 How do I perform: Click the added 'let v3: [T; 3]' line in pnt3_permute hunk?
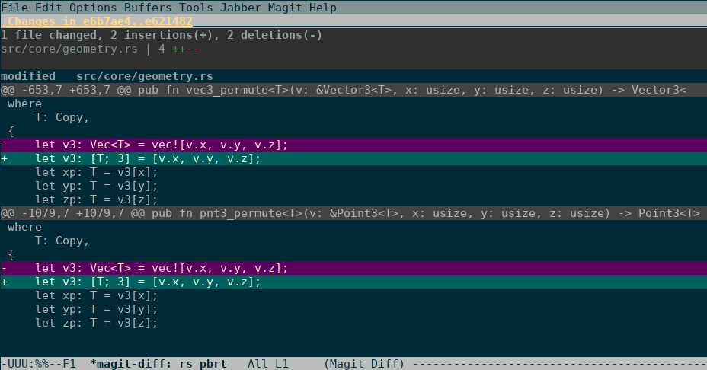point(353,282)
